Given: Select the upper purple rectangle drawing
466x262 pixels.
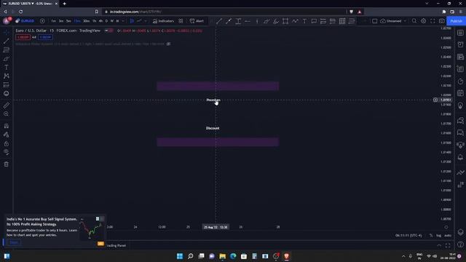Looking at the screenshot, I should click(218, 86).
